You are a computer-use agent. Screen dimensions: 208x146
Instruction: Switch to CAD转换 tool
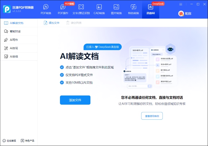99,9
